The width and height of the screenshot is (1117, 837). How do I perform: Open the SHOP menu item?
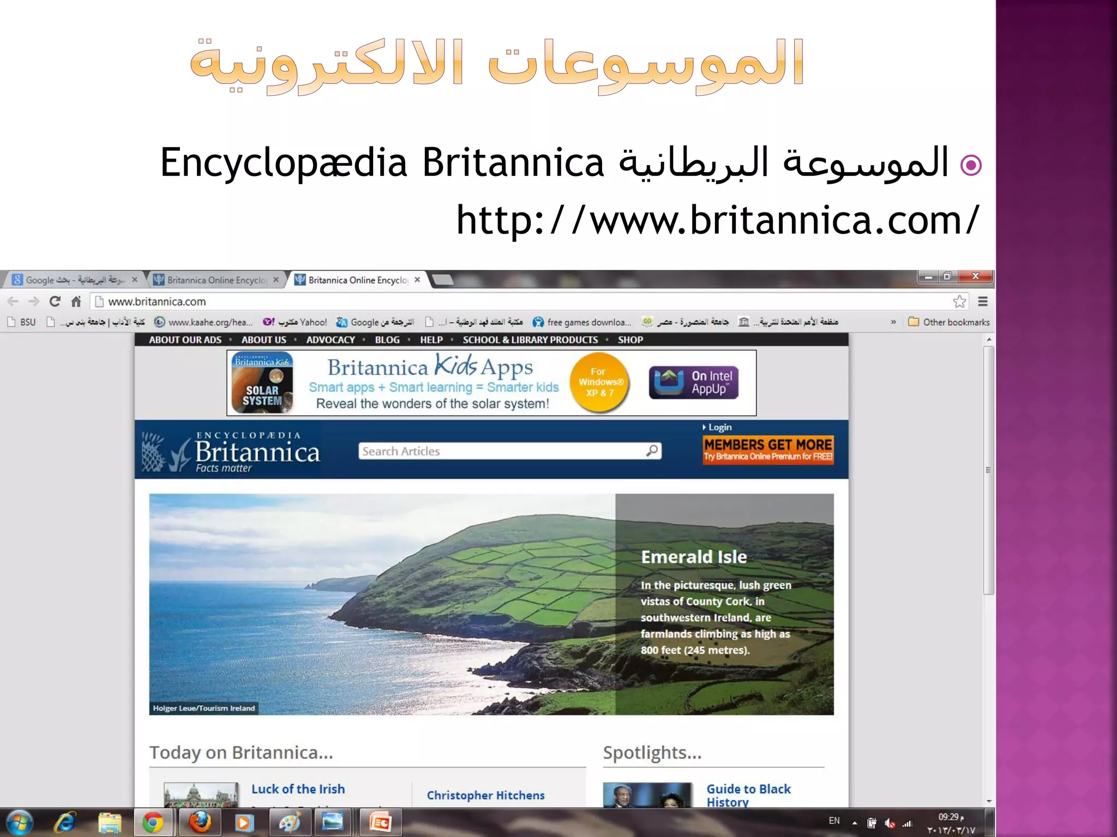(x=630, y=339)
